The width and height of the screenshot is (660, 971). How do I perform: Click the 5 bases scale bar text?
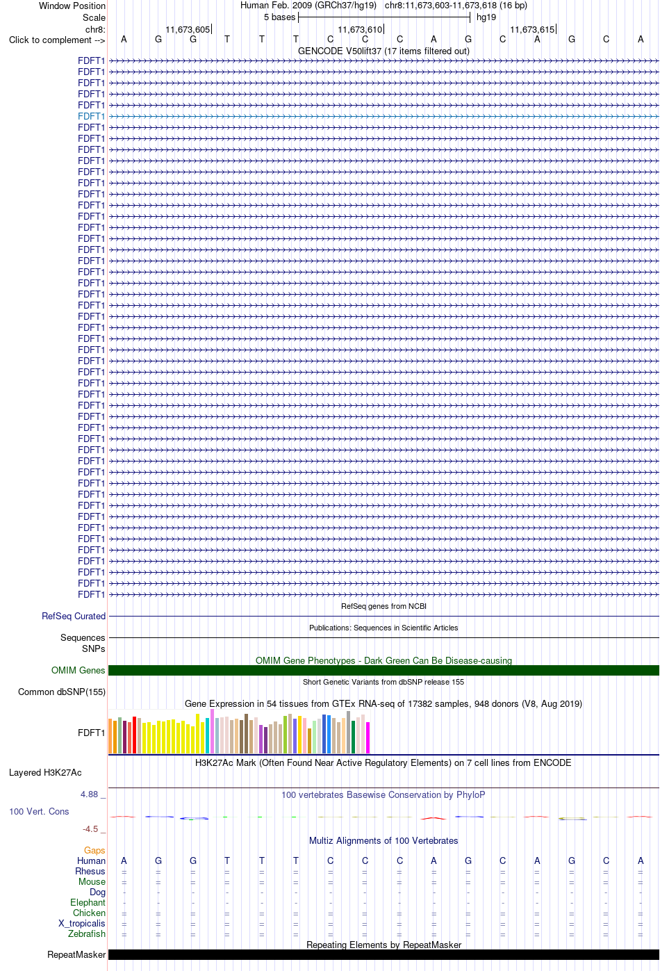[279, 17]
